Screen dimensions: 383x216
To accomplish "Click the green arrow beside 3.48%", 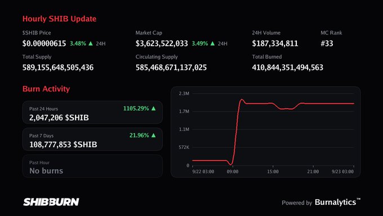I will [x=91, y=43].
